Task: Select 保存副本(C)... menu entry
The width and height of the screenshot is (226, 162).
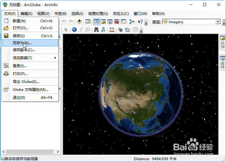Action: [30, 50]
